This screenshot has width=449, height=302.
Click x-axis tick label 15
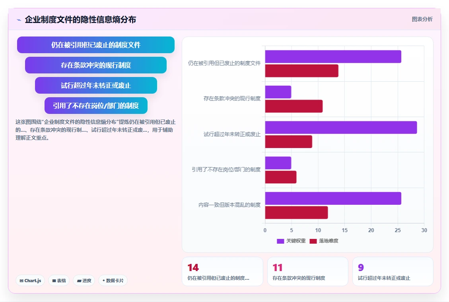coord(344,230)
